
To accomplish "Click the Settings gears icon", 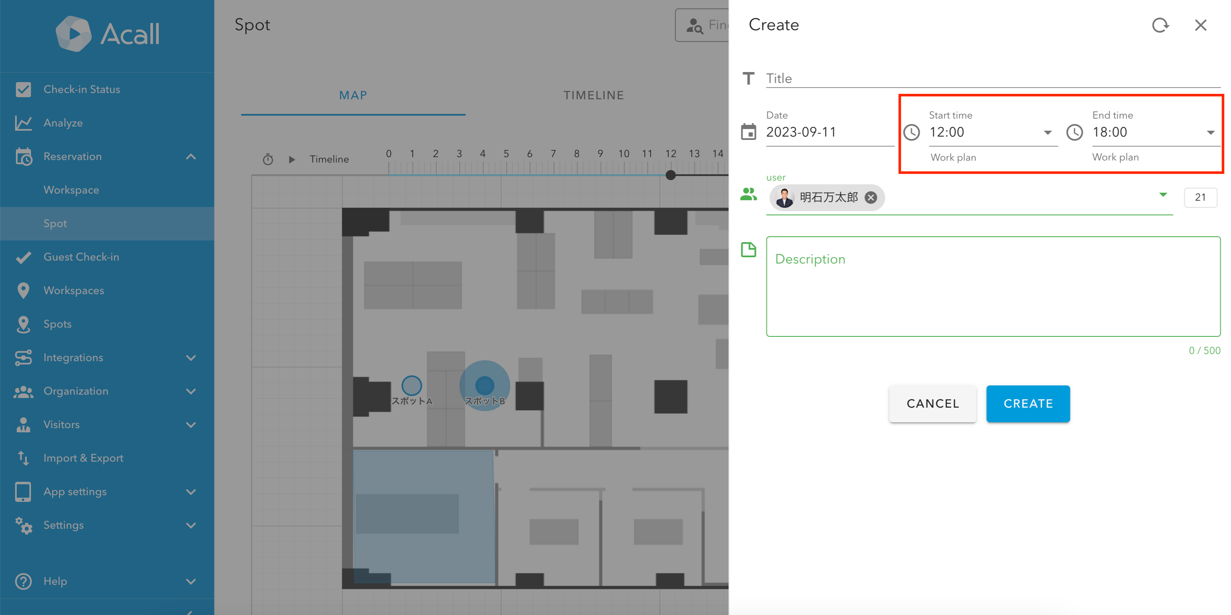I will [x=23, y=525].
